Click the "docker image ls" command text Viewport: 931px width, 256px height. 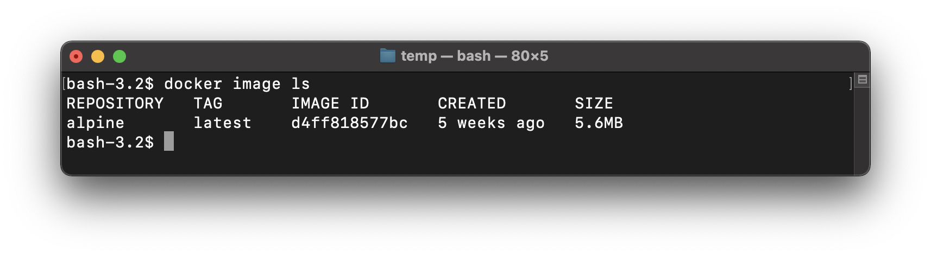[x=237, y=84]
